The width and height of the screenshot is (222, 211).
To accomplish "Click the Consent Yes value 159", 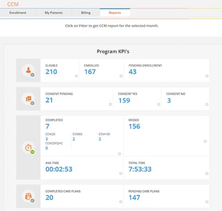I will [x=124, y=100].
